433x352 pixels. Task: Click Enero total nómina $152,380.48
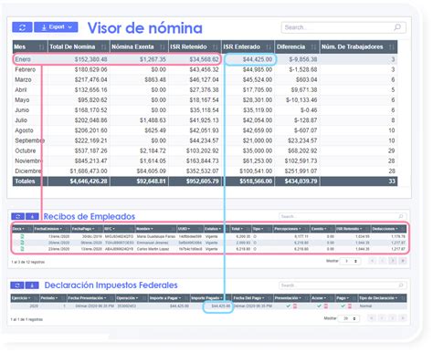click(90, 59)
